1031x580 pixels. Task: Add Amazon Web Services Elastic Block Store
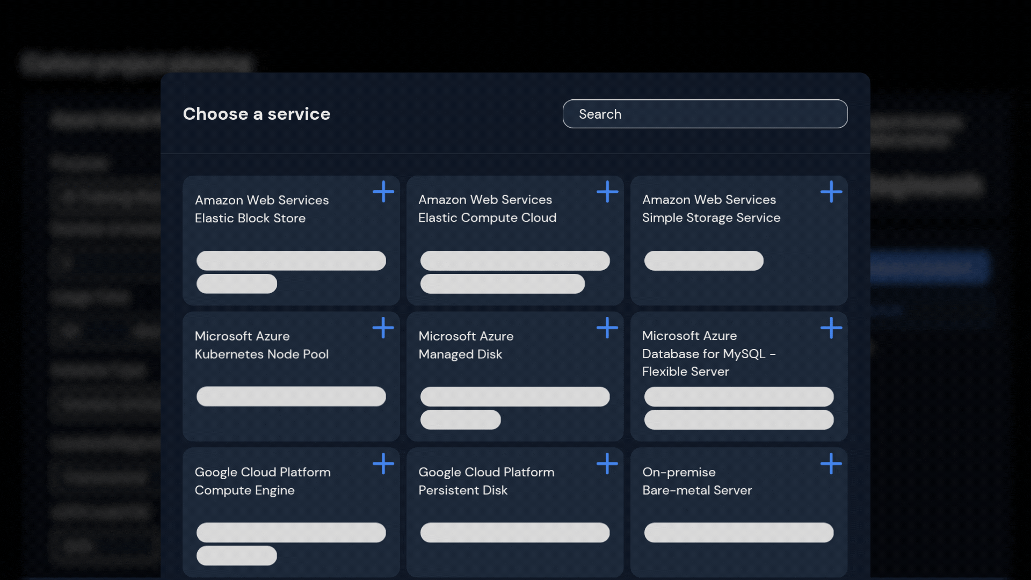point(383,191)
